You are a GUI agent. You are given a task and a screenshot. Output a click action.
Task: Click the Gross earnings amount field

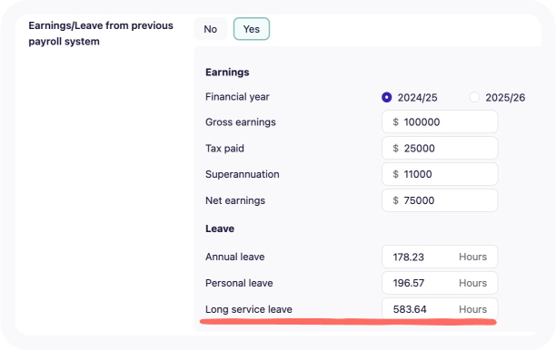coord(440,122)
